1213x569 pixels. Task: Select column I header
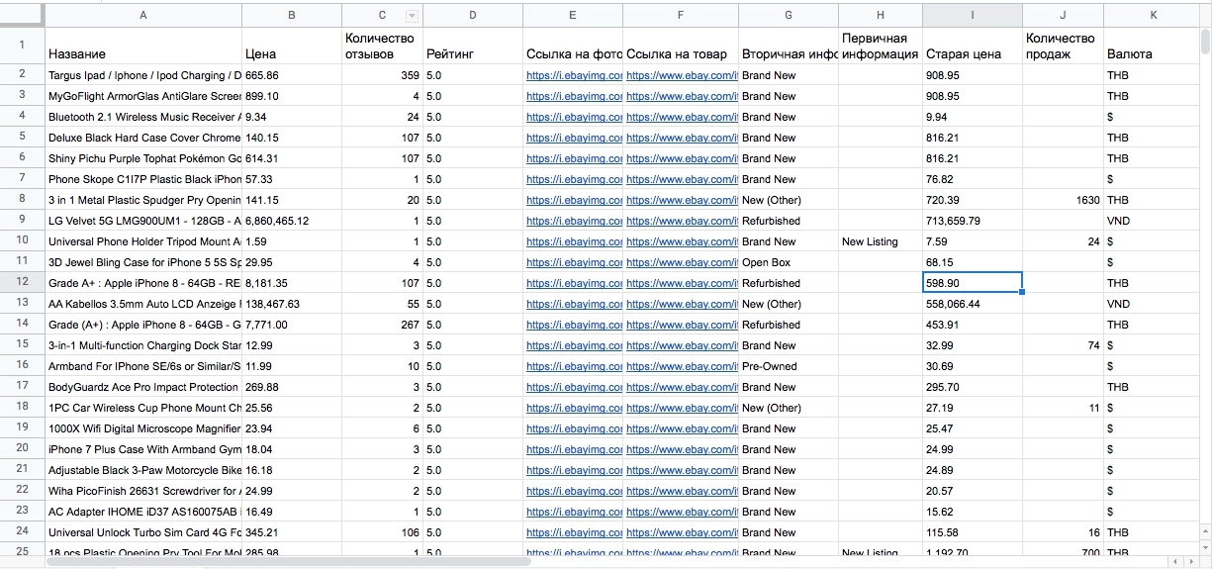click(972, 15)
